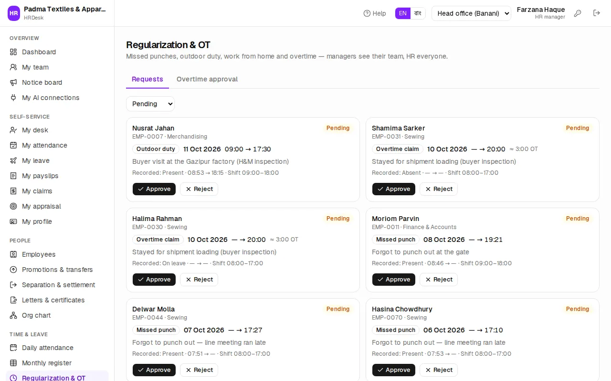Switch language to Bangla
The image size is (611, 381).
pos(418,13)
